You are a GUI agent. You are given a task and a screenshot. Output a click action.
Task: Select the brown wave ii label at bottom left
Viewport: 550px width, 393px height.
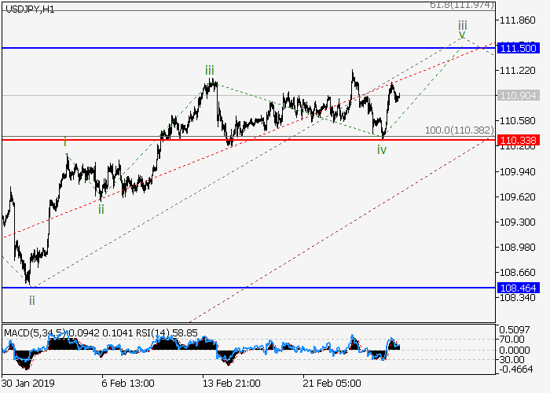point(32,299)
